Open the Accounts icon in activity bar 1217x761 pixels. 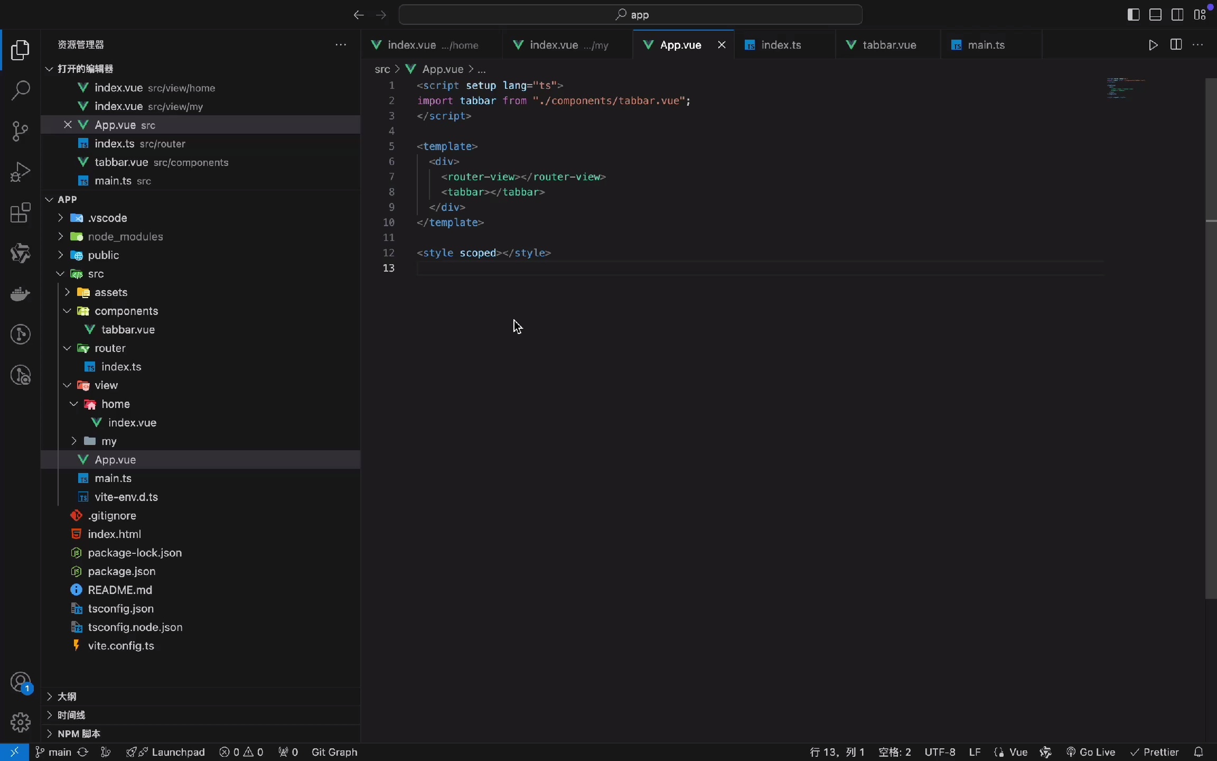pyautogui.click(x=20, y=683)
